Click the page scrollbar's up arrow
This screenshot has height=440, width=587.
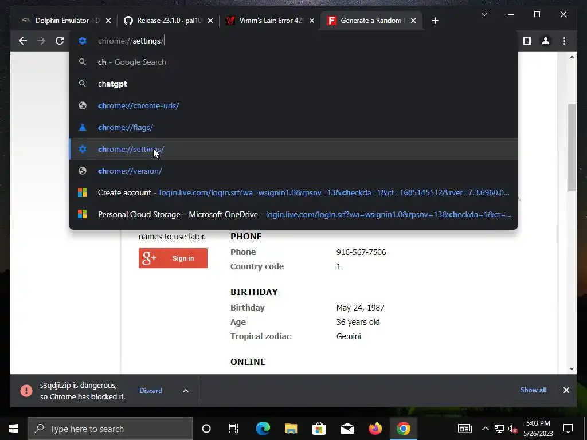click(x=572, y=57)
